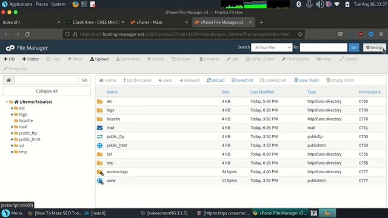Focus the search text field

coord(323,47)
